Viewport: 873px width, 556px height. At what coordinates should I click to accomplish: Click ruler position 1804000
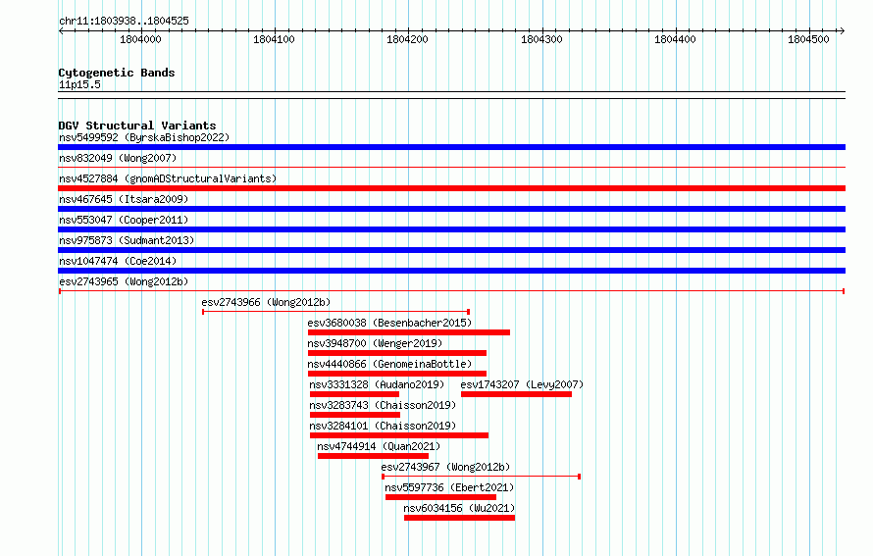tap(140, 39)
